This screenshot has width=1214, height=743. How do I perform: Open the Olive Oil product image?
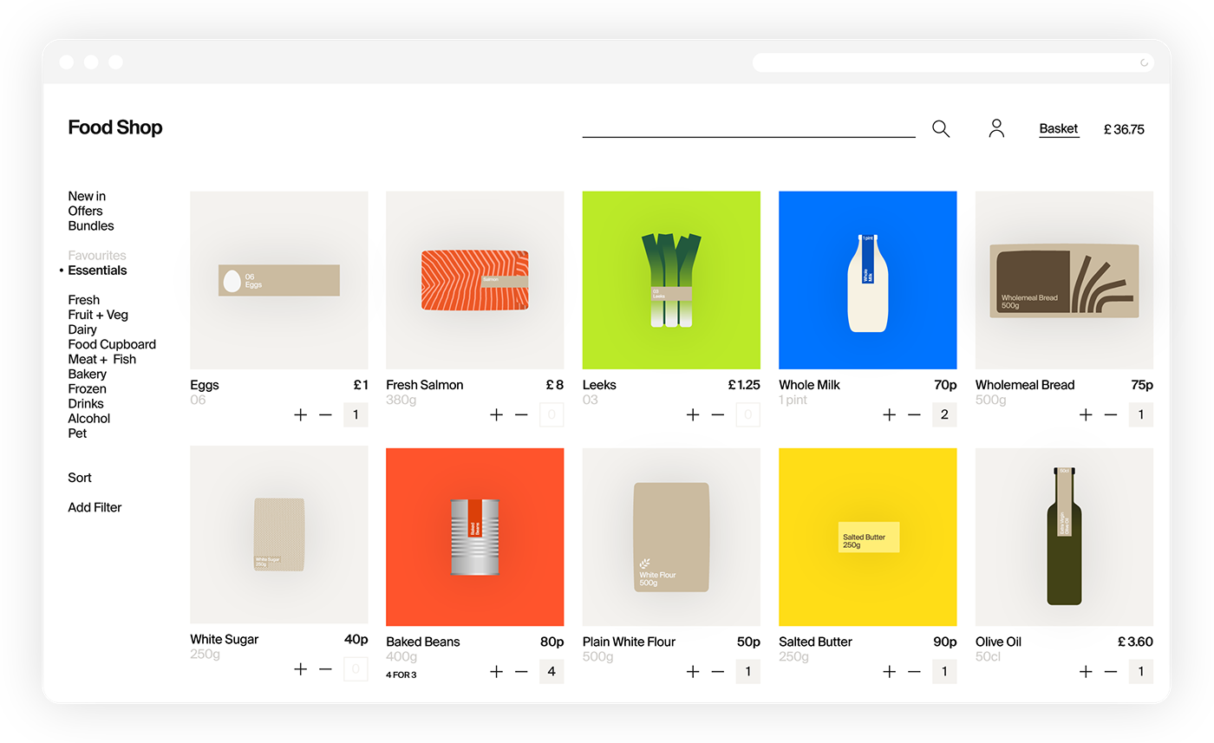point(1064,537)
